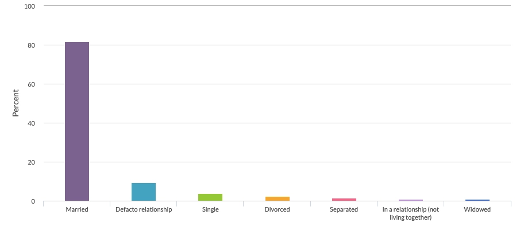This screenshot has height=234, width=520.
Task: Select the In a relationship label
Action: [411, 213]
